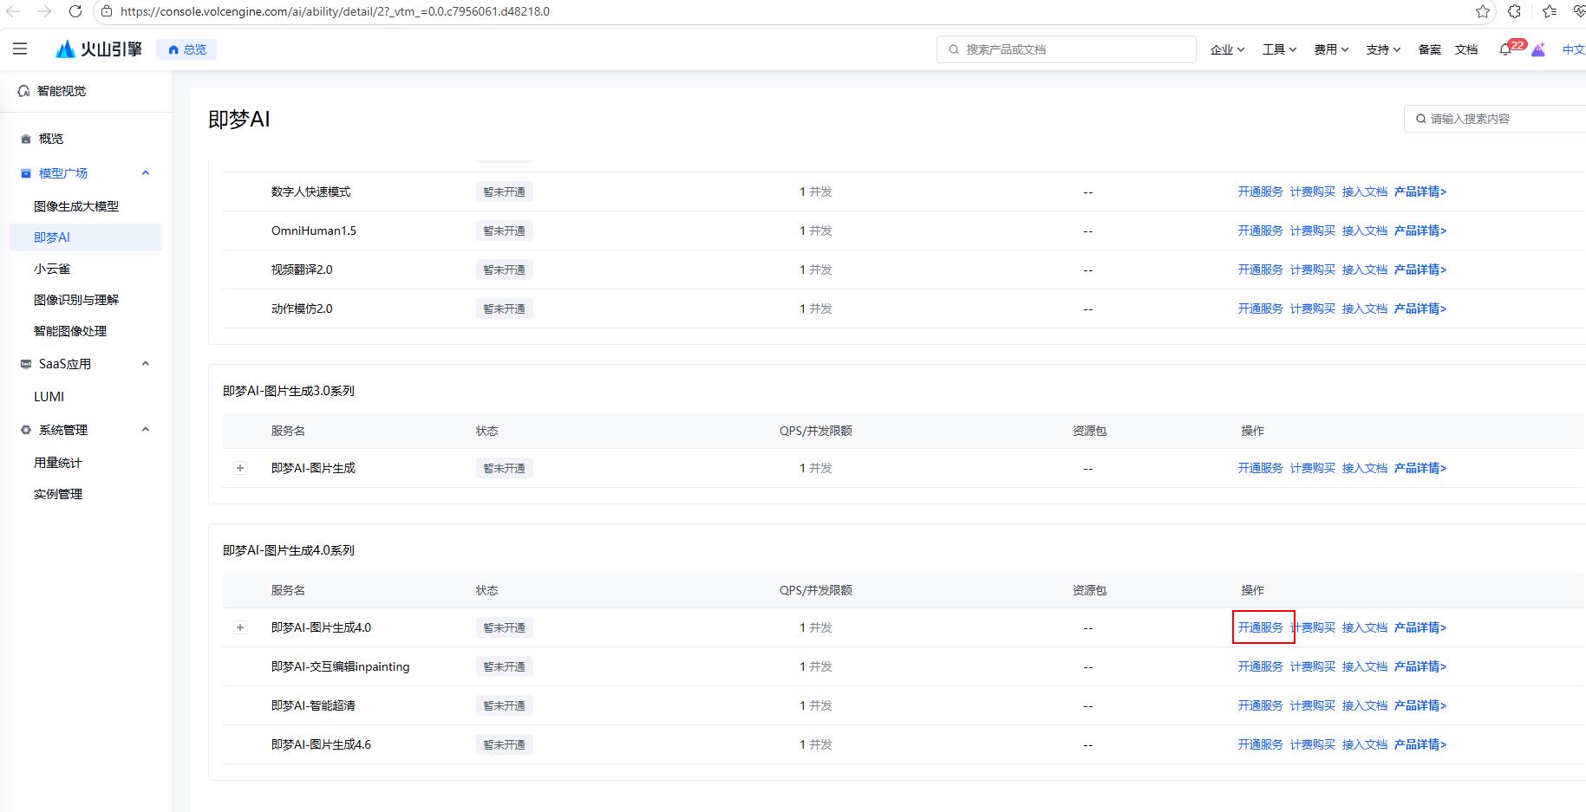Open 接入文档 for 视频翻译2.0
1586x812 pixels.
click(1364, 270)
